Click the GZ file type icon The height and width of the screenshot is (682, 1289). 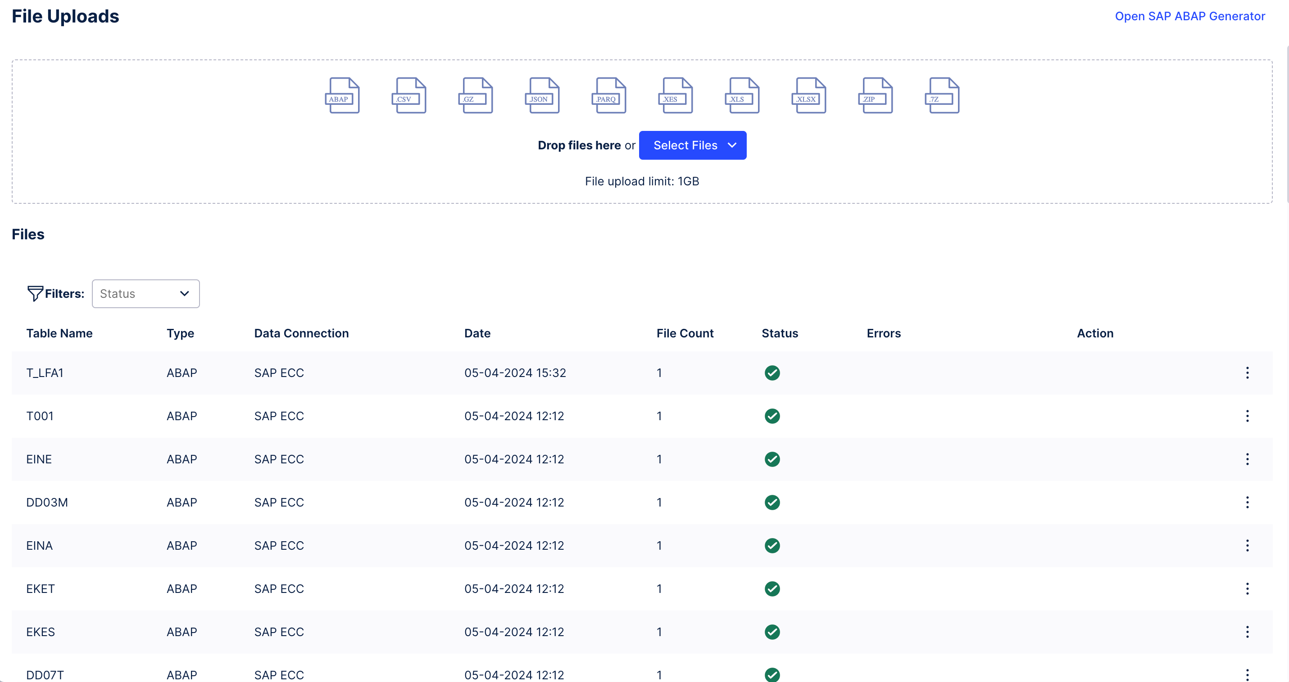475,95
